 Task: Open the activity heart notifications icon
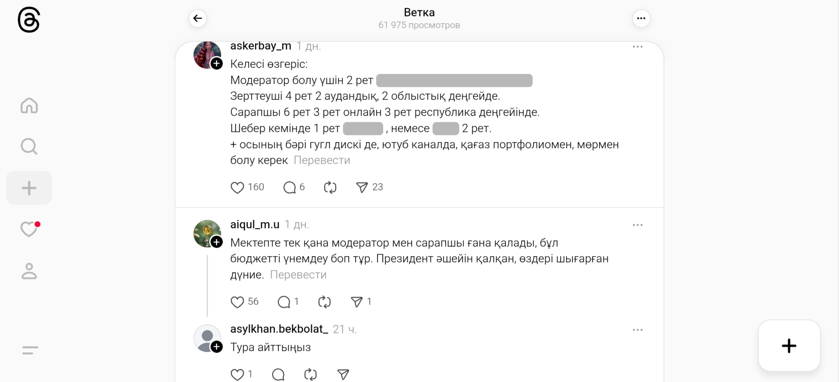[29, 229]
